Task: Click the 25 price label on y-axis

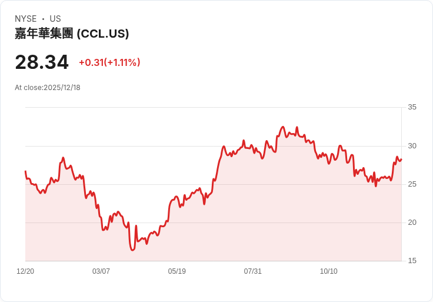Action: point(412,184)
